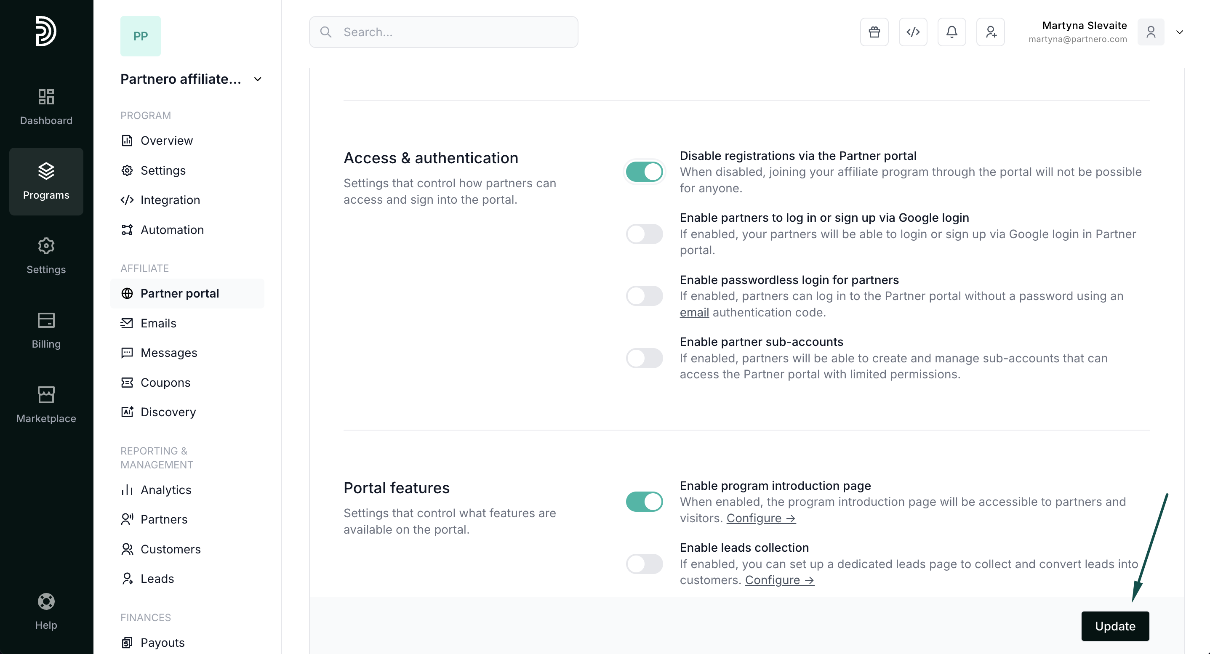Click the gift box icon in header
Viewport: 1210px width, 654px height.
coord(874,32)
